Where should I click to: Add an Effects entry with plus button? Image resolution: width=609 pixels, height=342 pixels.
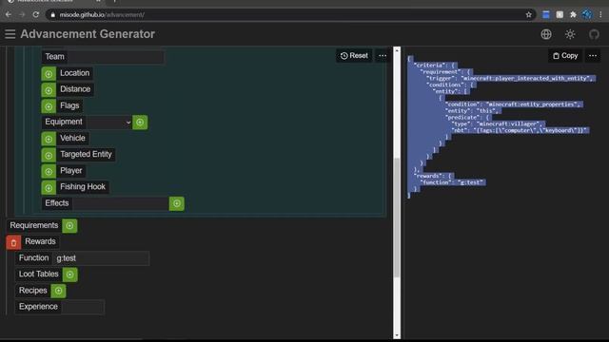tap(177, 203)
